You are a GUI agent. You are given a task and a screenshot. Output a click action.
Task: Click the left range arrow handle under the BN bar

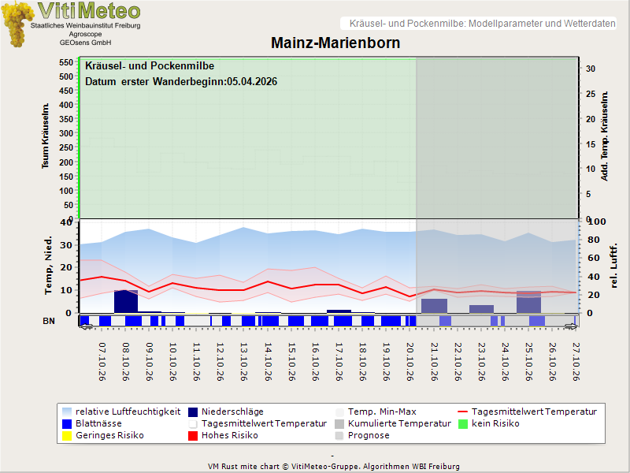click(86, 326)
